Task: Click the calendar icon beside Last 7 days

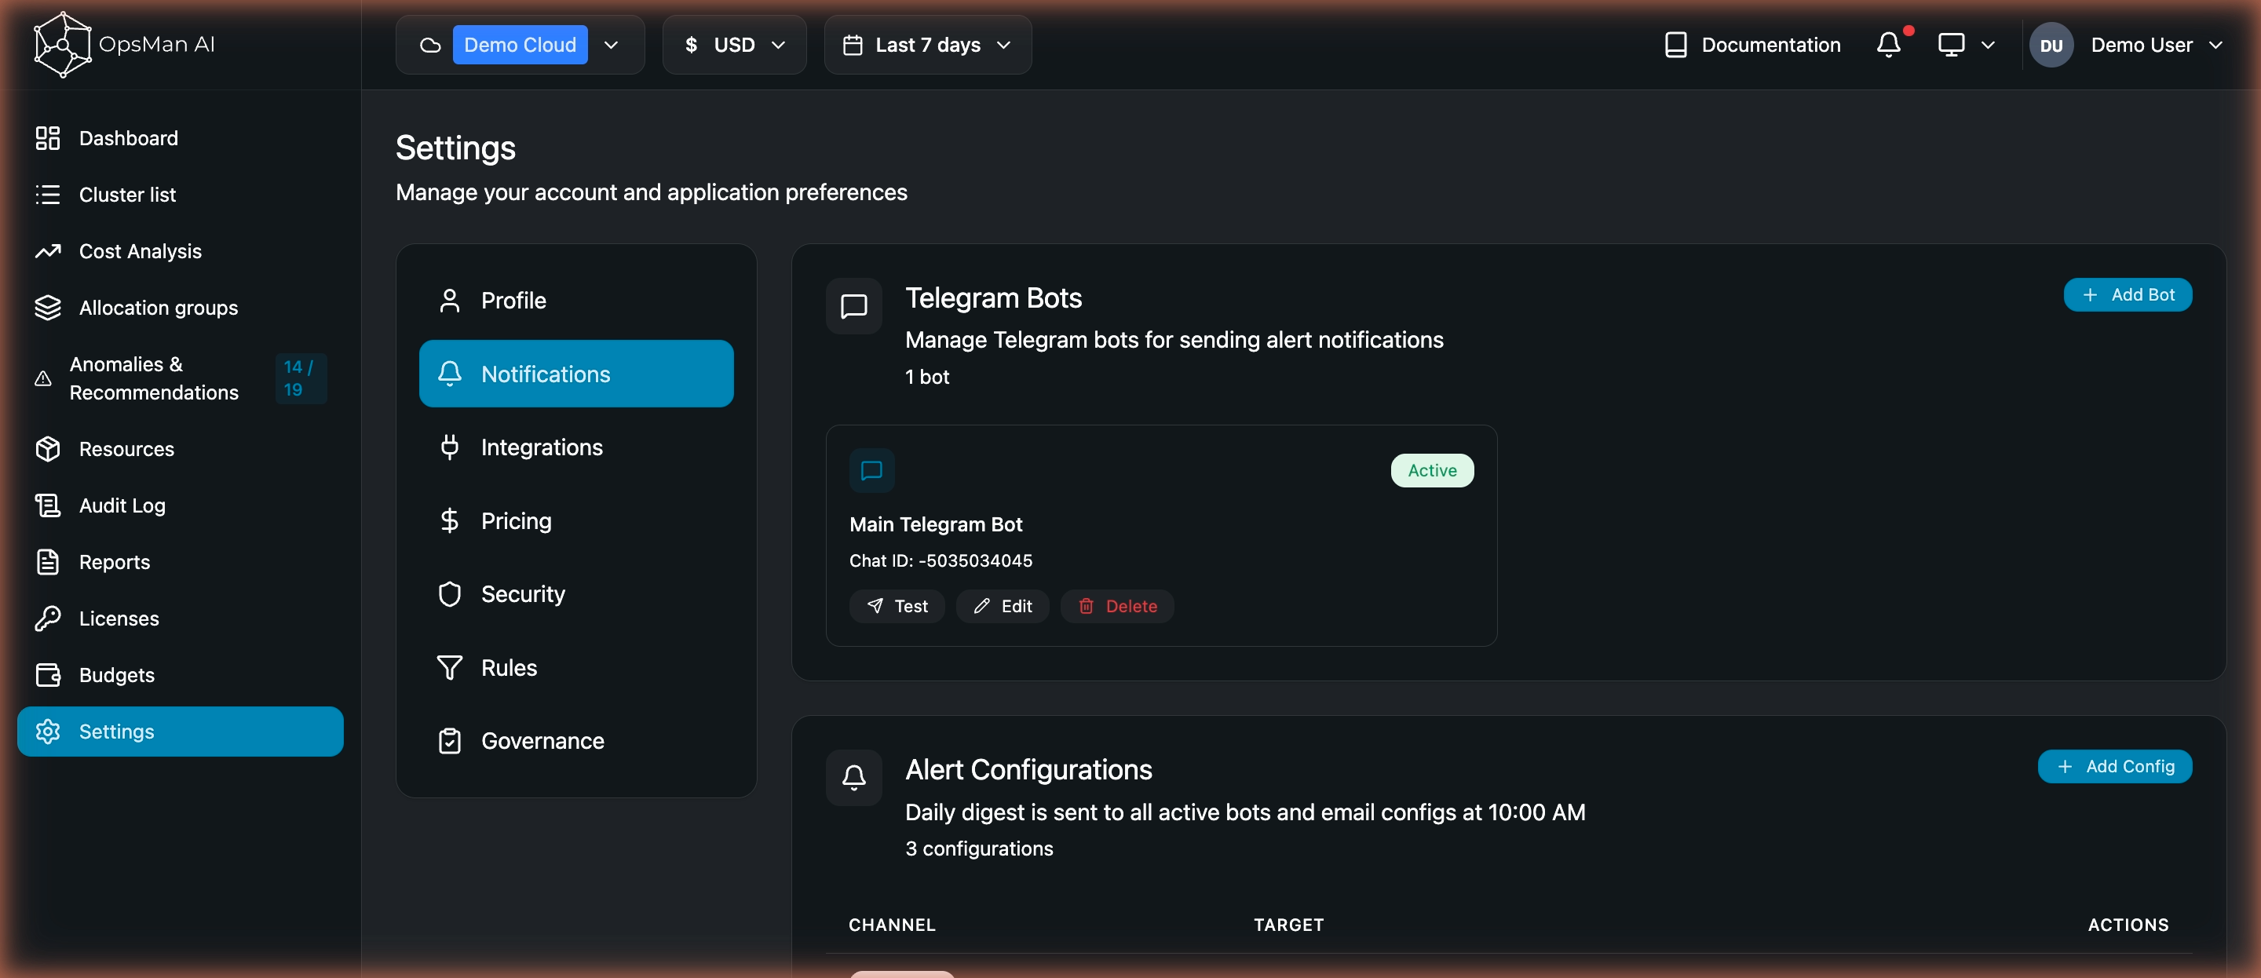Action: point(853,45)
